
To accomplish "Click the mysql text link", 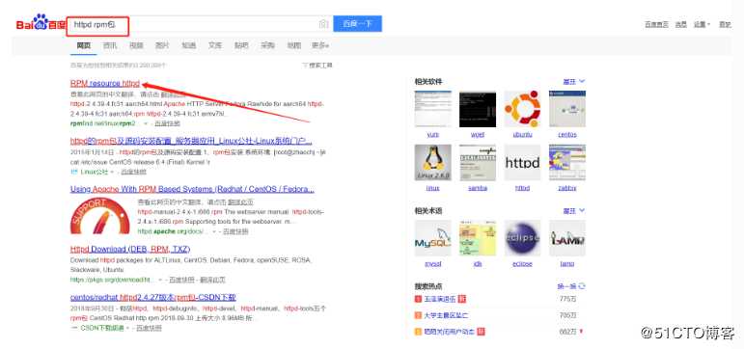I will [432, 263].
